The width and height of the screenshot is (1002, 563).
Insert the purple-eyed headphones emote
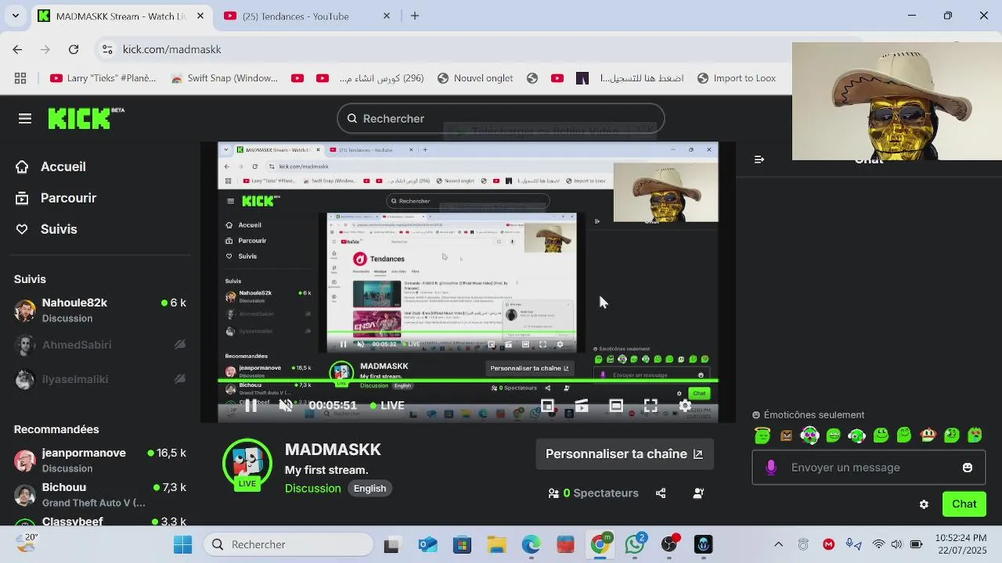(809, 436)
